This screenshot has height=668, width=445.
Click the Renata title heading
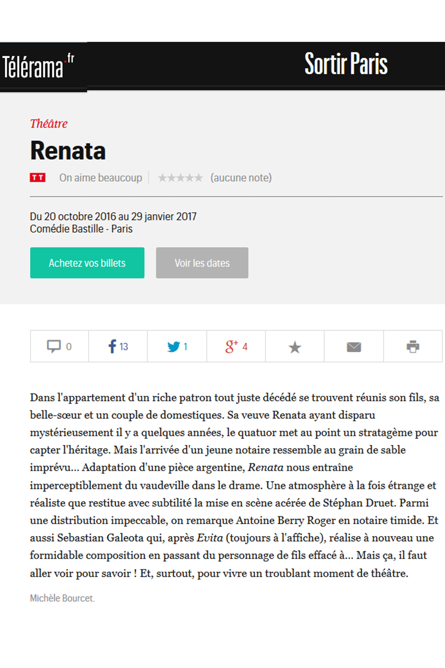[x=68, y=151]
